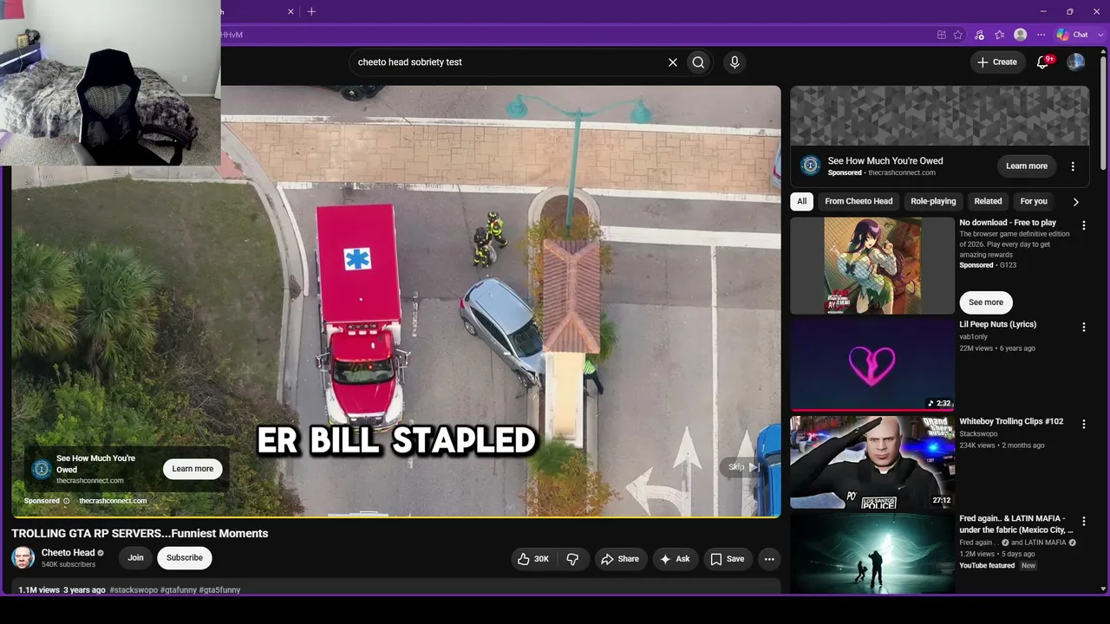Screen dimensions: 1110x624
Task: Click the #gtafunny hashtag
Action: coord(179,590)
